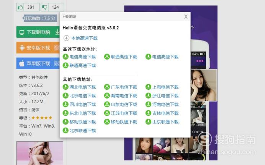Click the dialog title Hello语音交友电脑版 v3.6.2
Screen dimensions: 265x165
point(91,28)
